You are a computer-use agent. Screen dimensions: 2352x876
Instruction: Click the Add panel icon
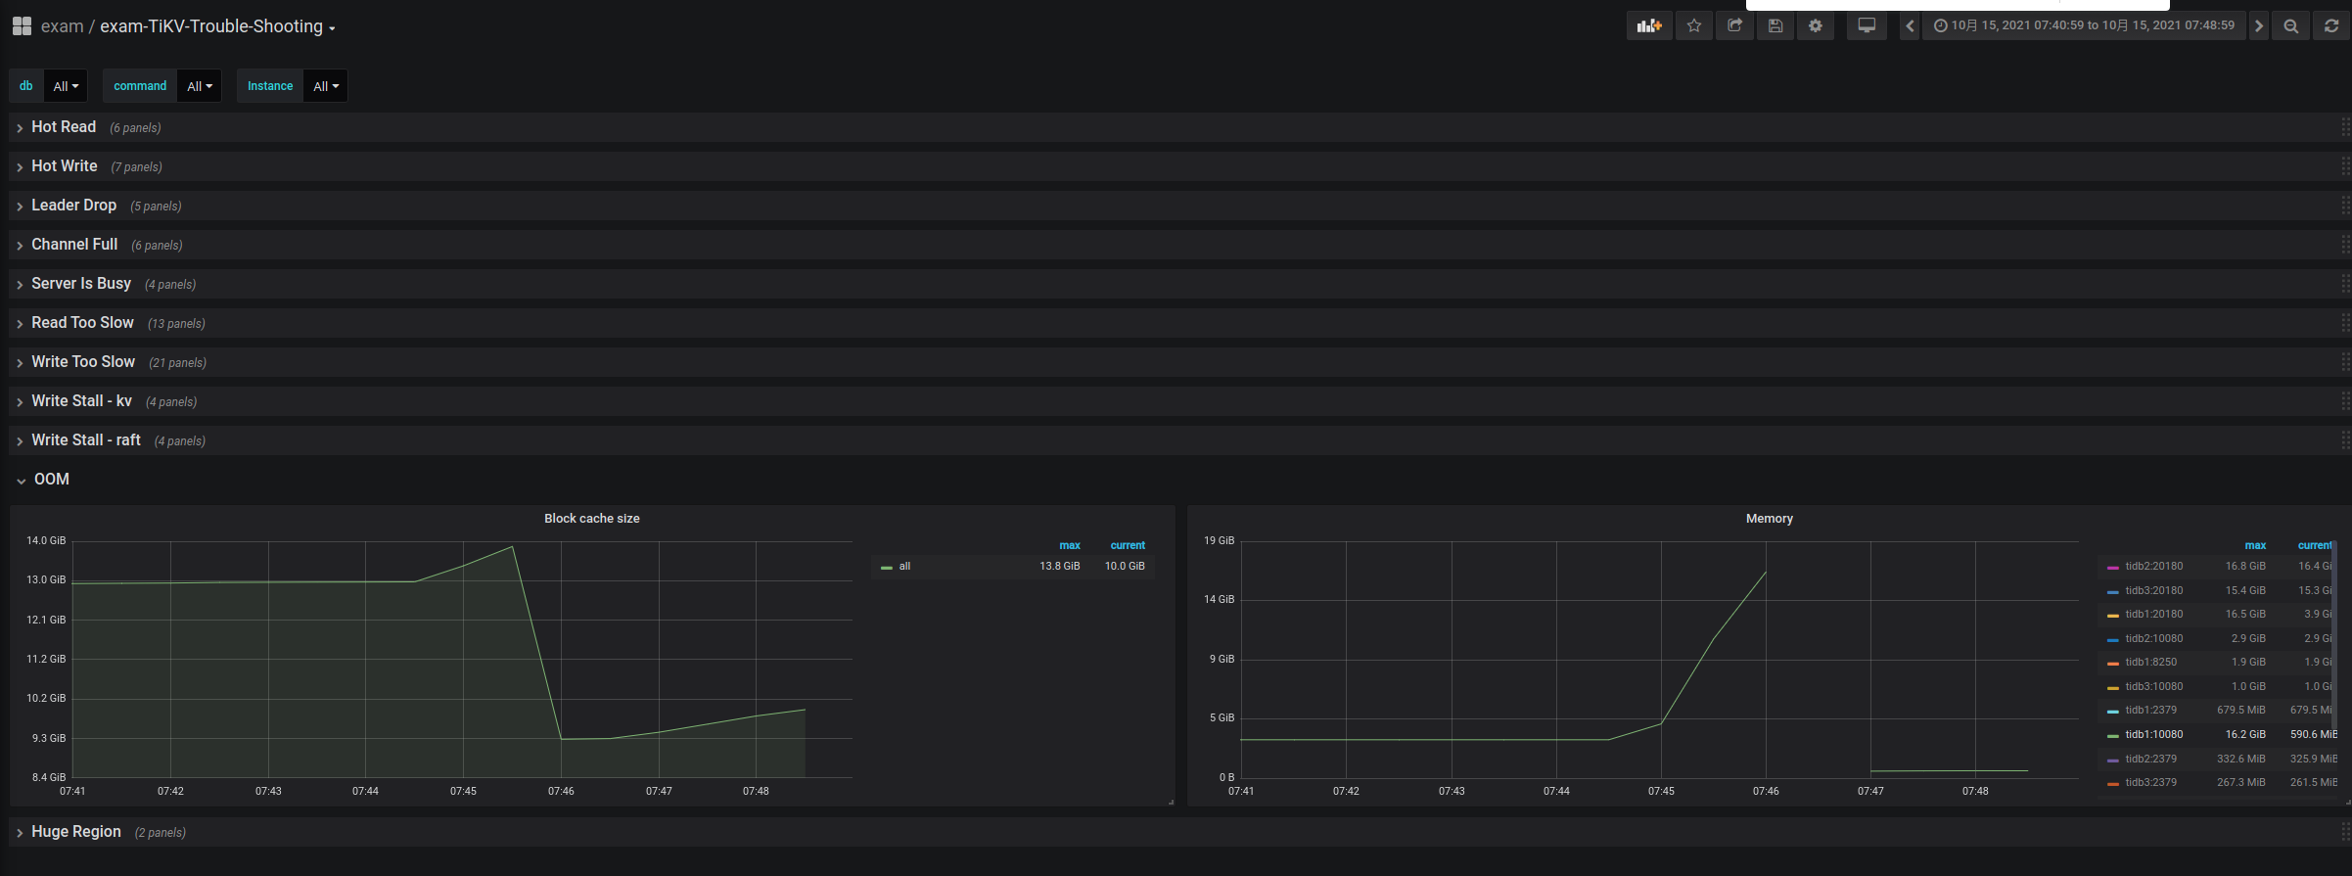coord(1649,26)
